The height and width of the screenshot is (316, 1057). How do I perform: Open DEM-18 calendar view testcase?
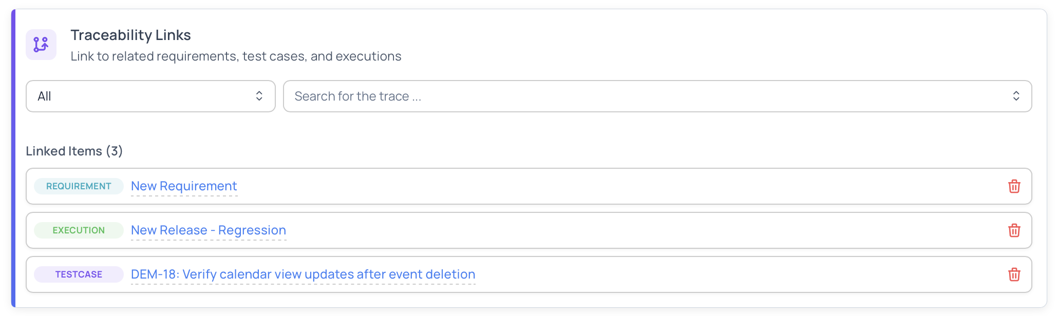point(302,274)
